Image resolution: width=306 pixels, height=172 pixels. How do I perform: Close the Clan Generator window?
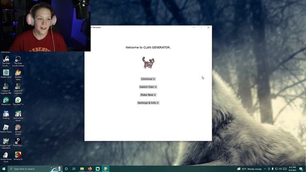pos(208,28)
